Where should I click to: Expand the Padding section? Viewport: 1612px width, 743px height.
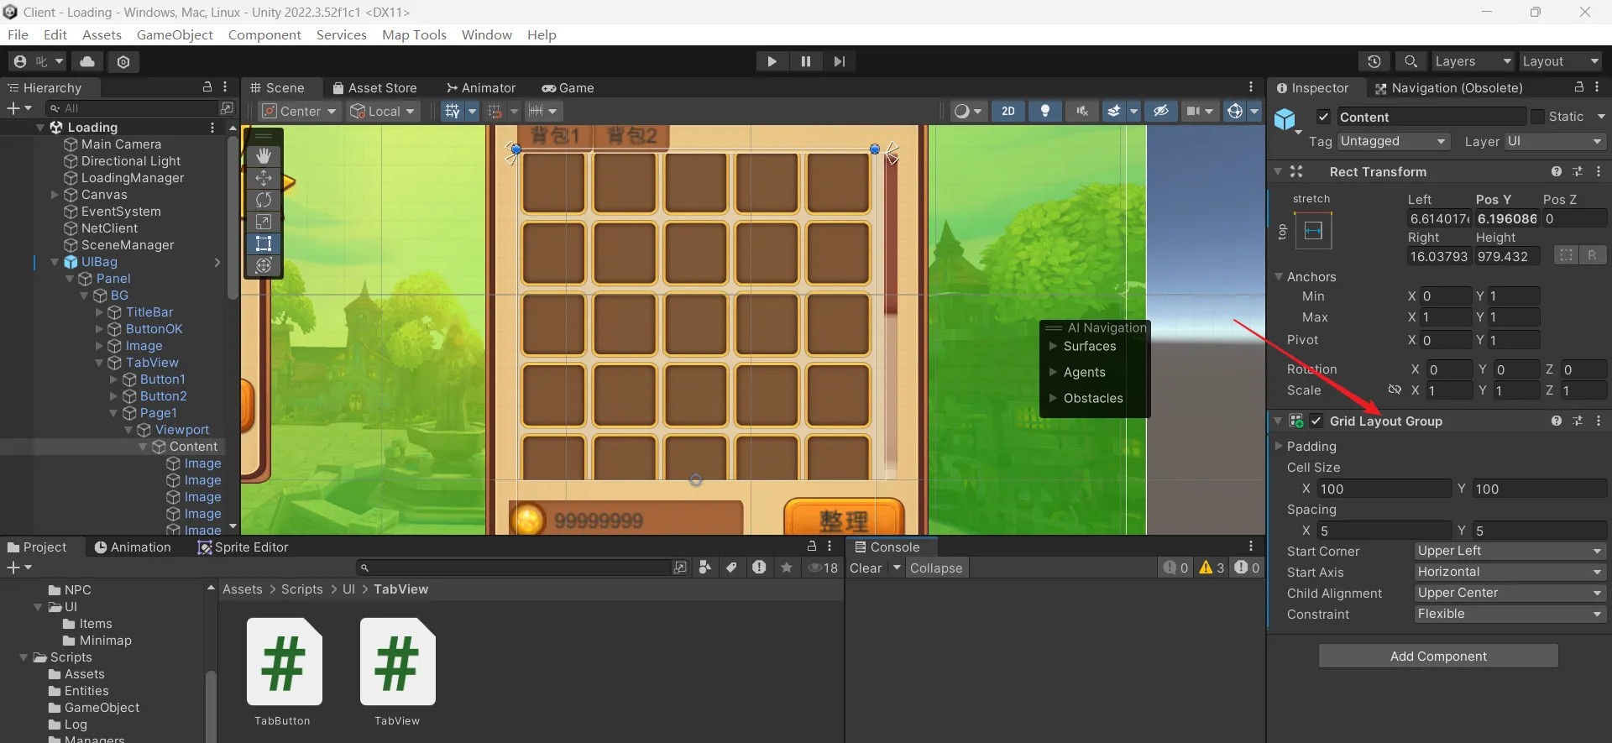[x=1280, y=447]
